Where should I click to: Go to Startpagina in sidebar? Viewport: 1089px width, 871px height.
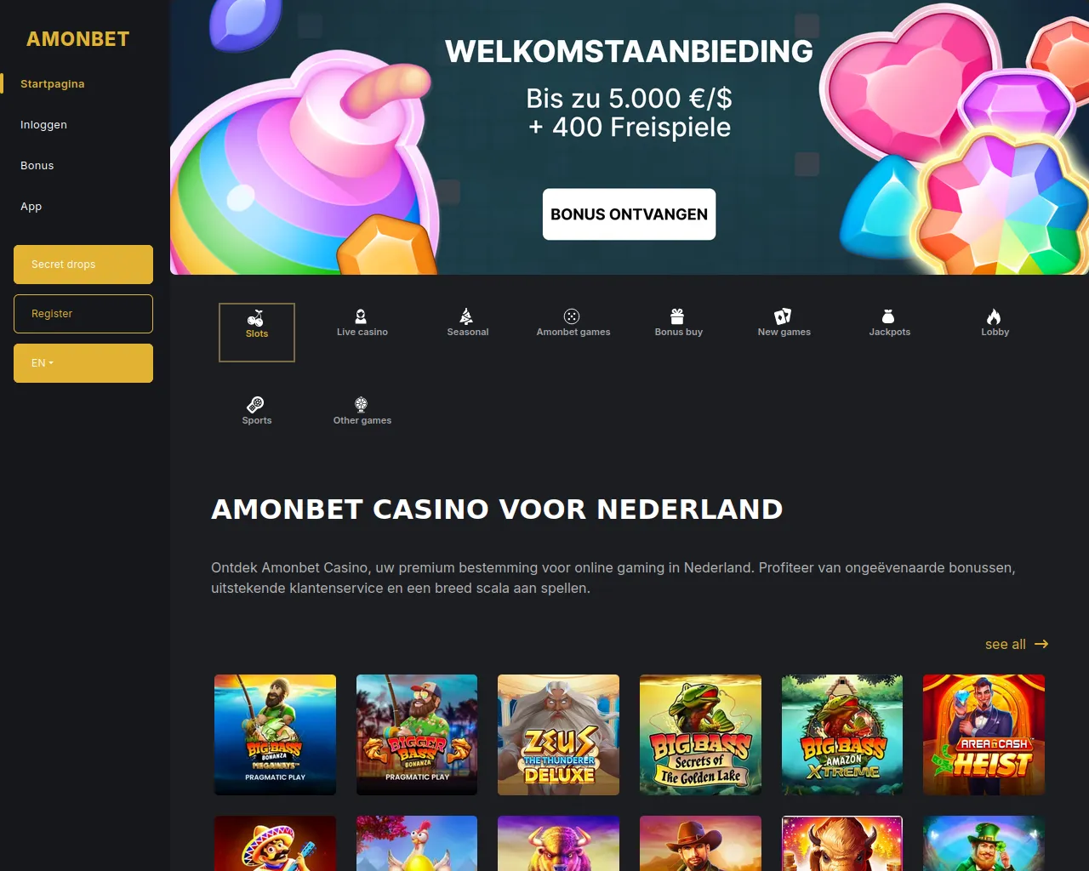[x=52, y=84]
